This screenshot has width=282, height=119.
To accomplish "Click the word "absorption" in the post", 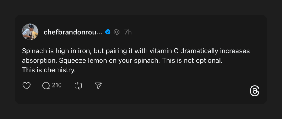I will [37, 61].
